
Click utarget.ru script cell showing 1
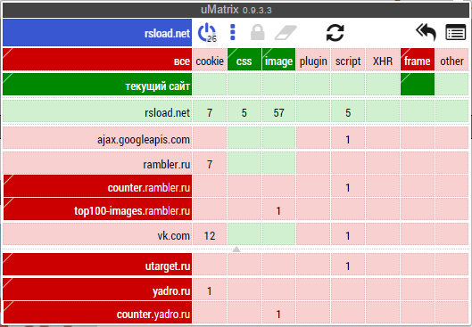click(348, 265)
